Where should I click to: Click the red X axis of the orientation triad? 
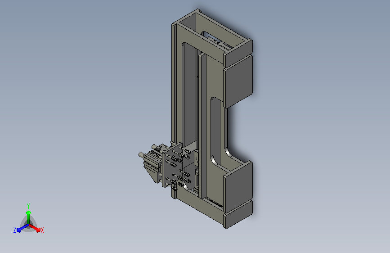pos(36,228)
